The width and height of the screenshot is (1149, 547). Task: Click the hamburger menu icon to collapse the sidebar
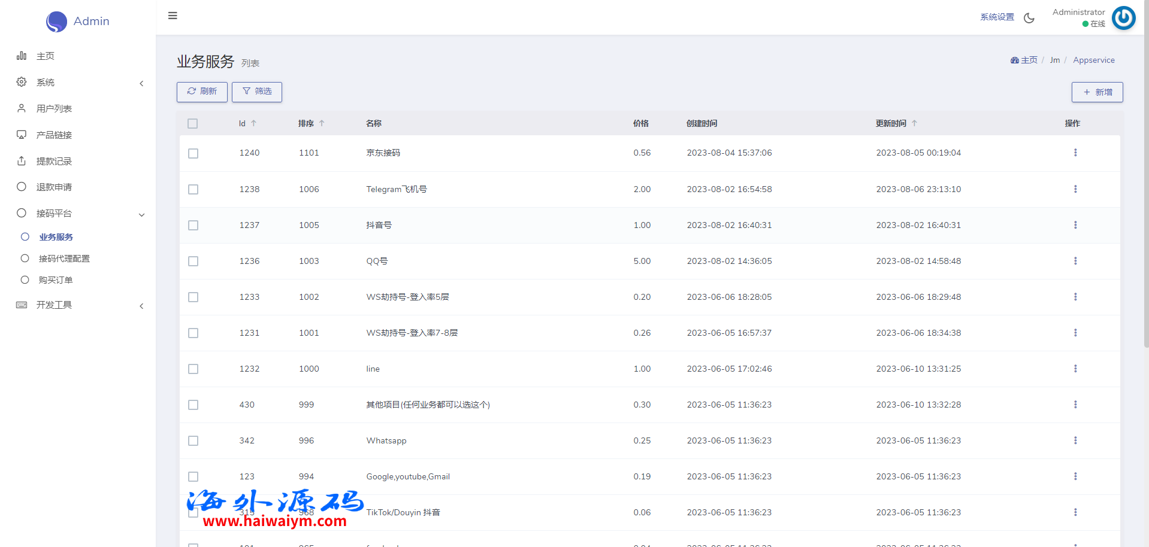click(x=173, y=16)
